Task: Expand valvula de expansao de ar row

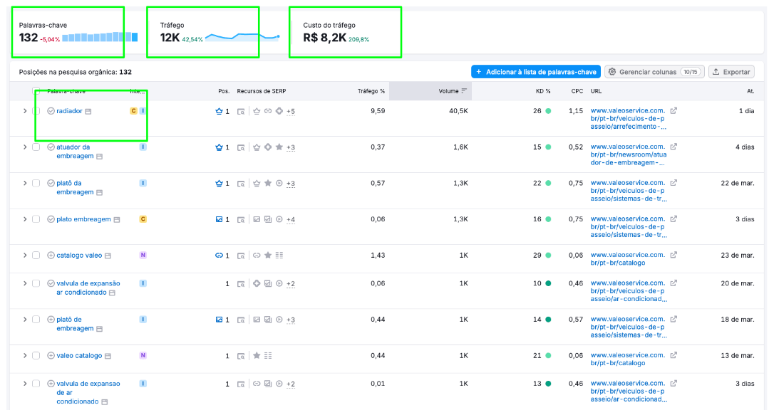Action: (25, 384)
